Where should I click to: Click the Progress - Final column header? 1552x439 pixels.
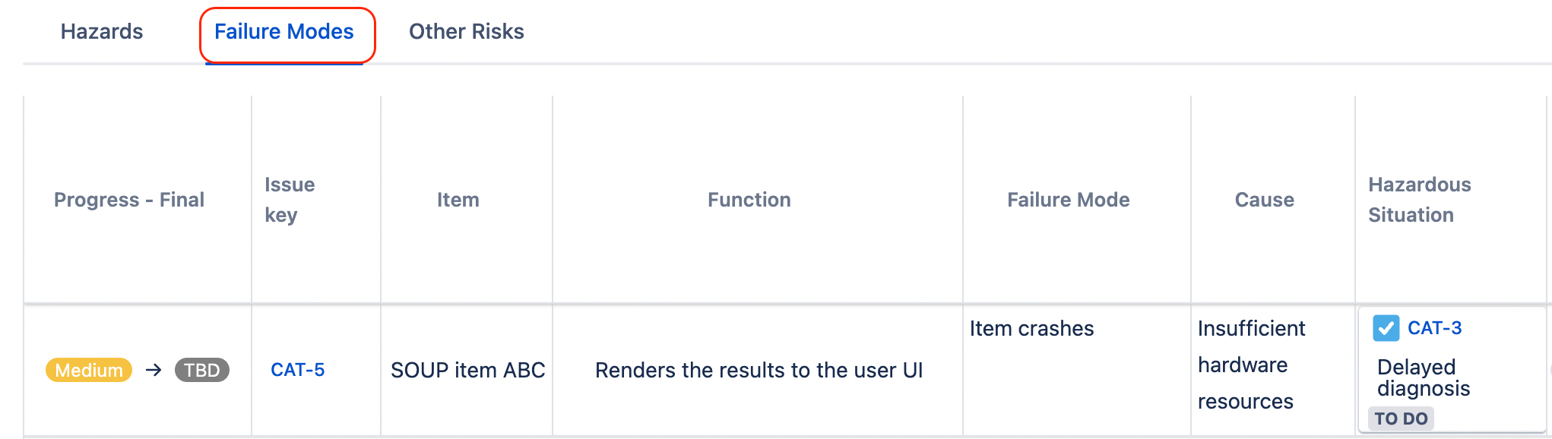[x=129, y=200]
